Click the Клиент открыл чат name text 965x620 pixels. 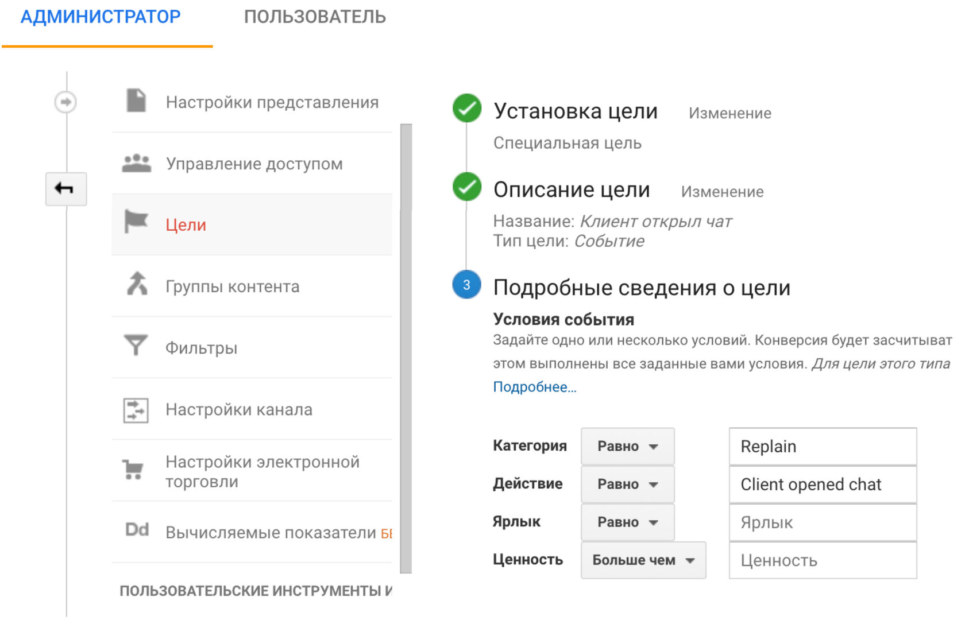click(x=655, y=221)
